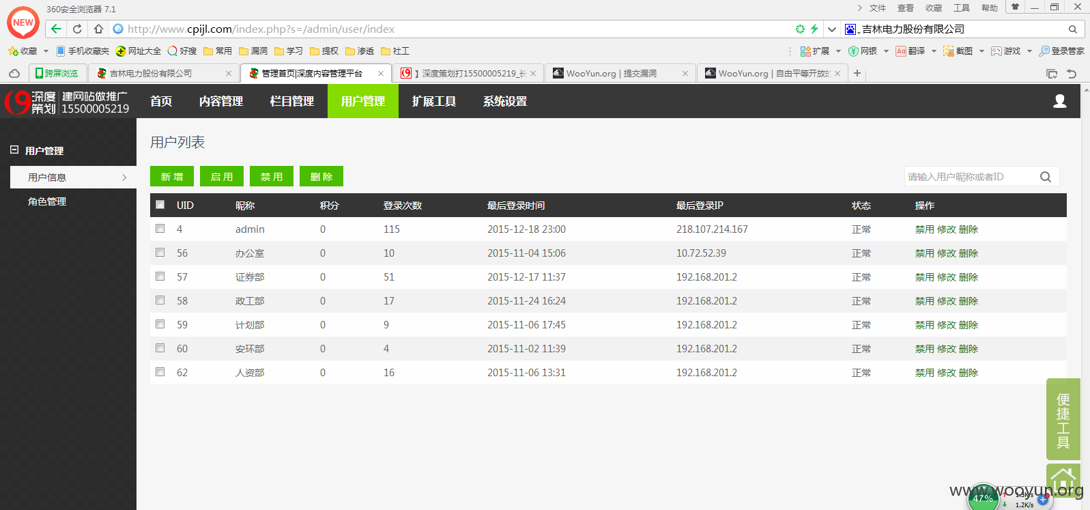Switch to WooYun.org 提交漏洞 tab
The height and width of the screenshot is (510, 1090).
[620, 73]
